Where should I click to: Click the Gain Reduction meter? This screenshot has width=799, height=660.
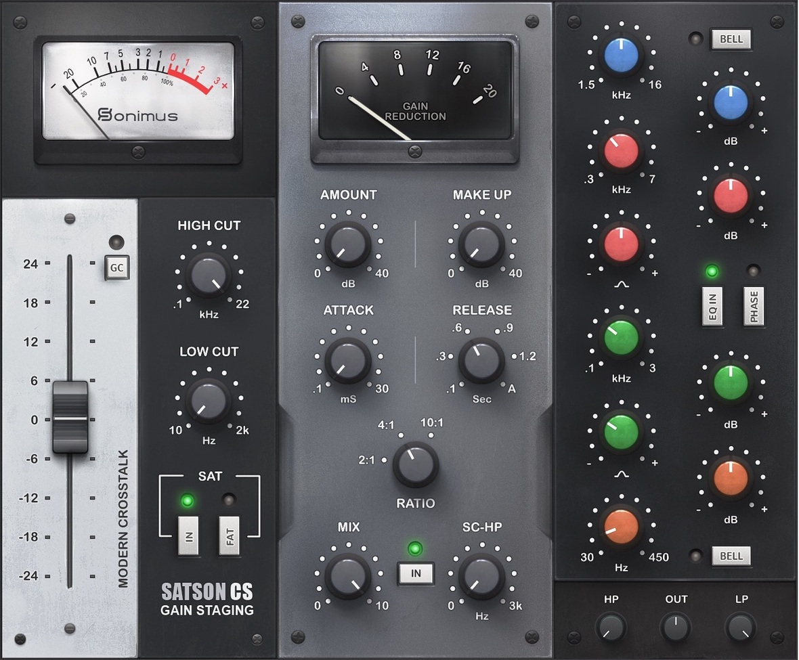click(415, 91)
